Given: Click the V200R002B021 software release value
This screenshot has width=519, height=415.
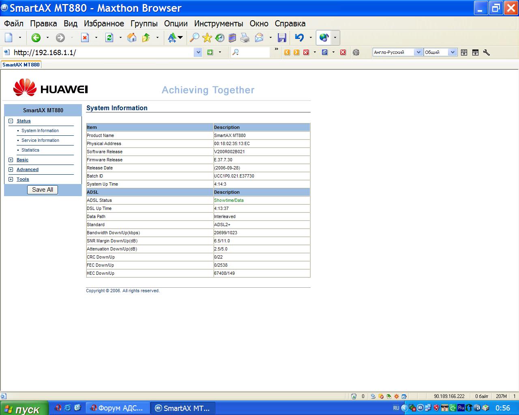Looking at the screenshot, I should pyautogui.click(x=229, y=152).
